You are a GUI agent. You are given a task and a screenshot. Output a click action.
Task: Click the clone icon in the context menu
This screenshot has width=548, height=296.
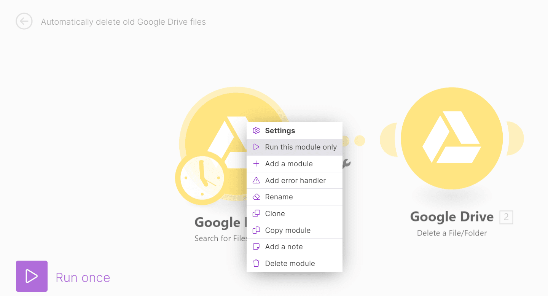click(256, 213)
